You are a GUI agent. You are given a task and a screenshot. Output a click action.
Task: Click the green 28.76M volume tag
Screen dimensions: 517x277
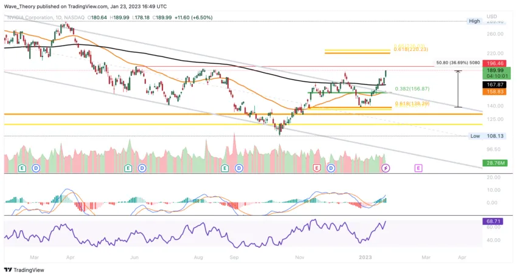[x=494, y=163]
